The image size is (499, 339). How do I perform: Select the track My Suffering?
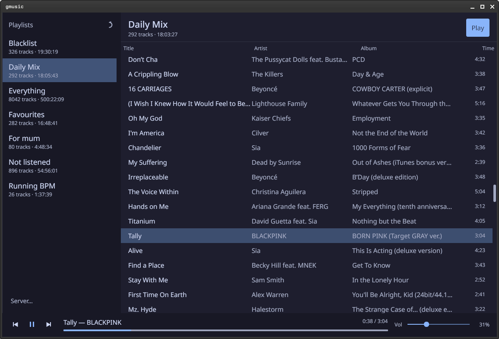[306, 162]
